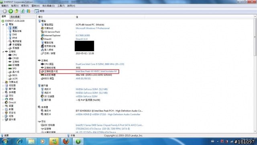Go back with the grey back arrow

5,11
